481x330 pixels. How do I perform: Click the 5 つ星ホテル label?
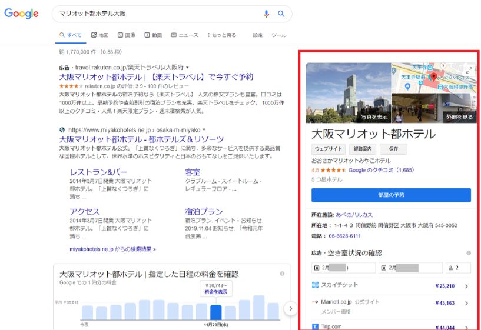tap(327, 179)
